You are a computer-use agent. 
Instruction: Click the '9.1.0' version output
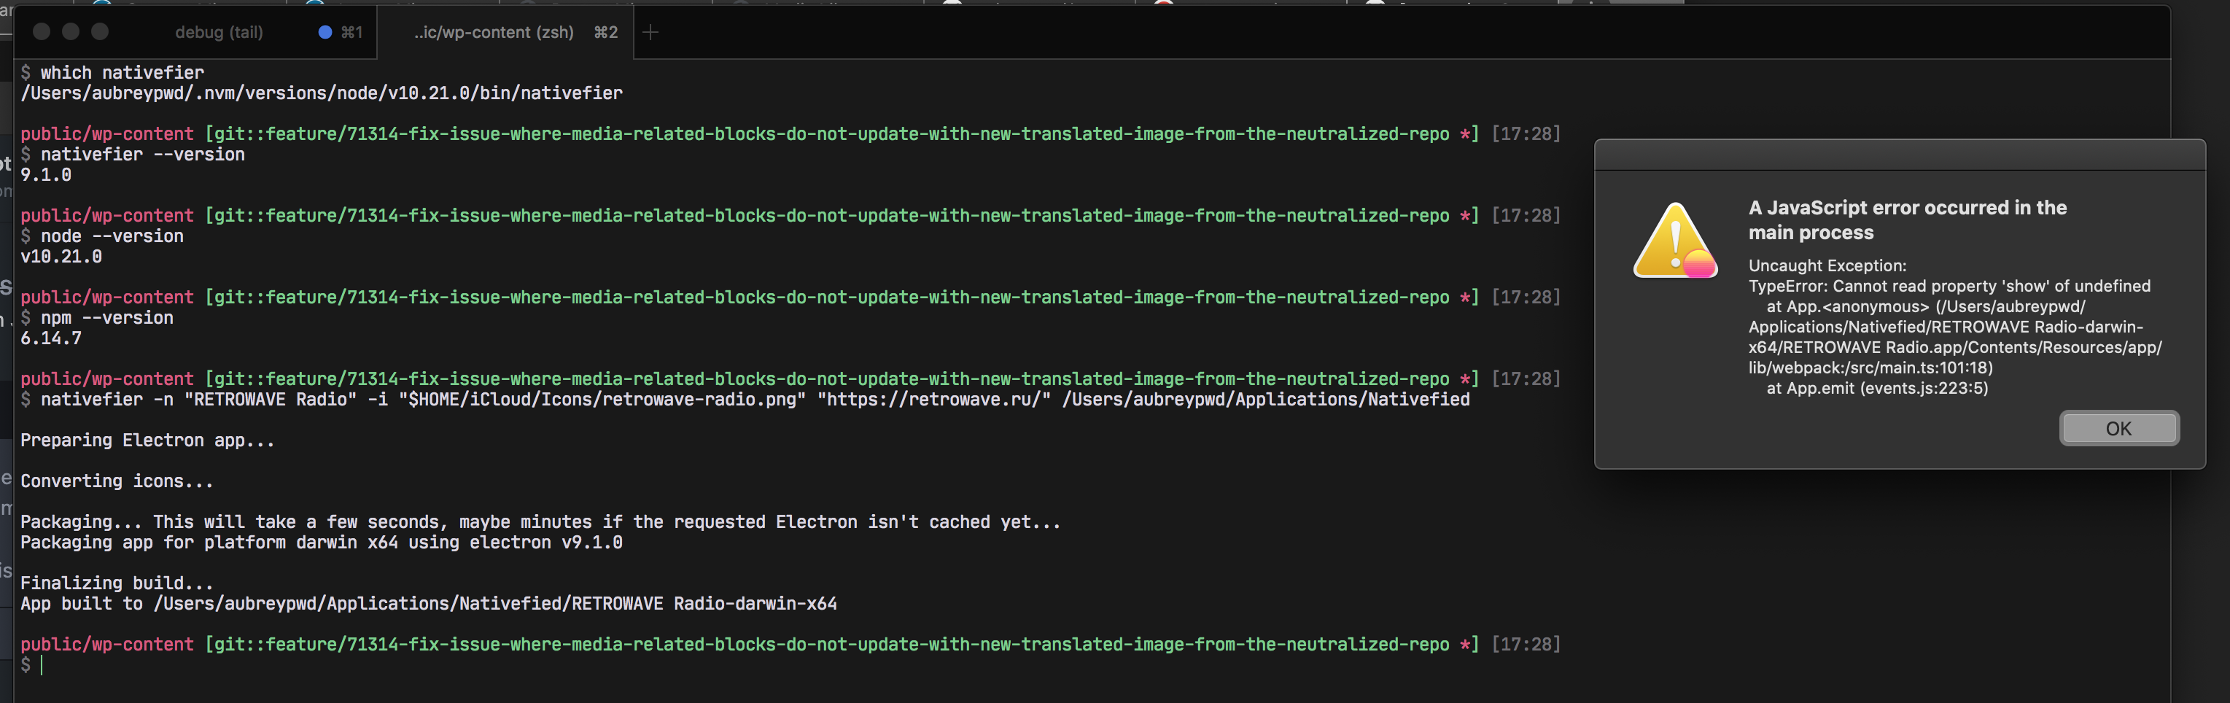pos(46,175)
